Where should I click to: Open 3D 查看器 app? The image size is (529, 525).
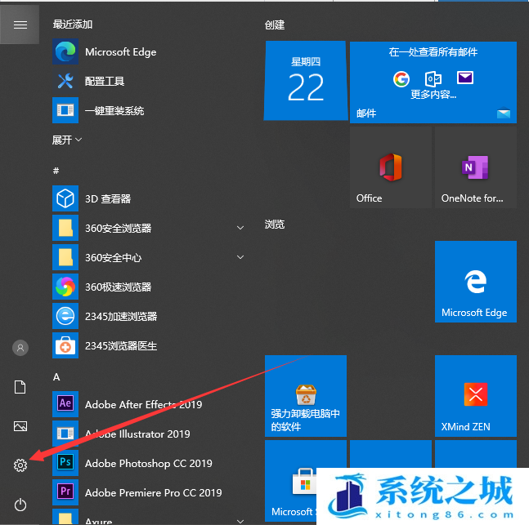(x=108, y=198)
